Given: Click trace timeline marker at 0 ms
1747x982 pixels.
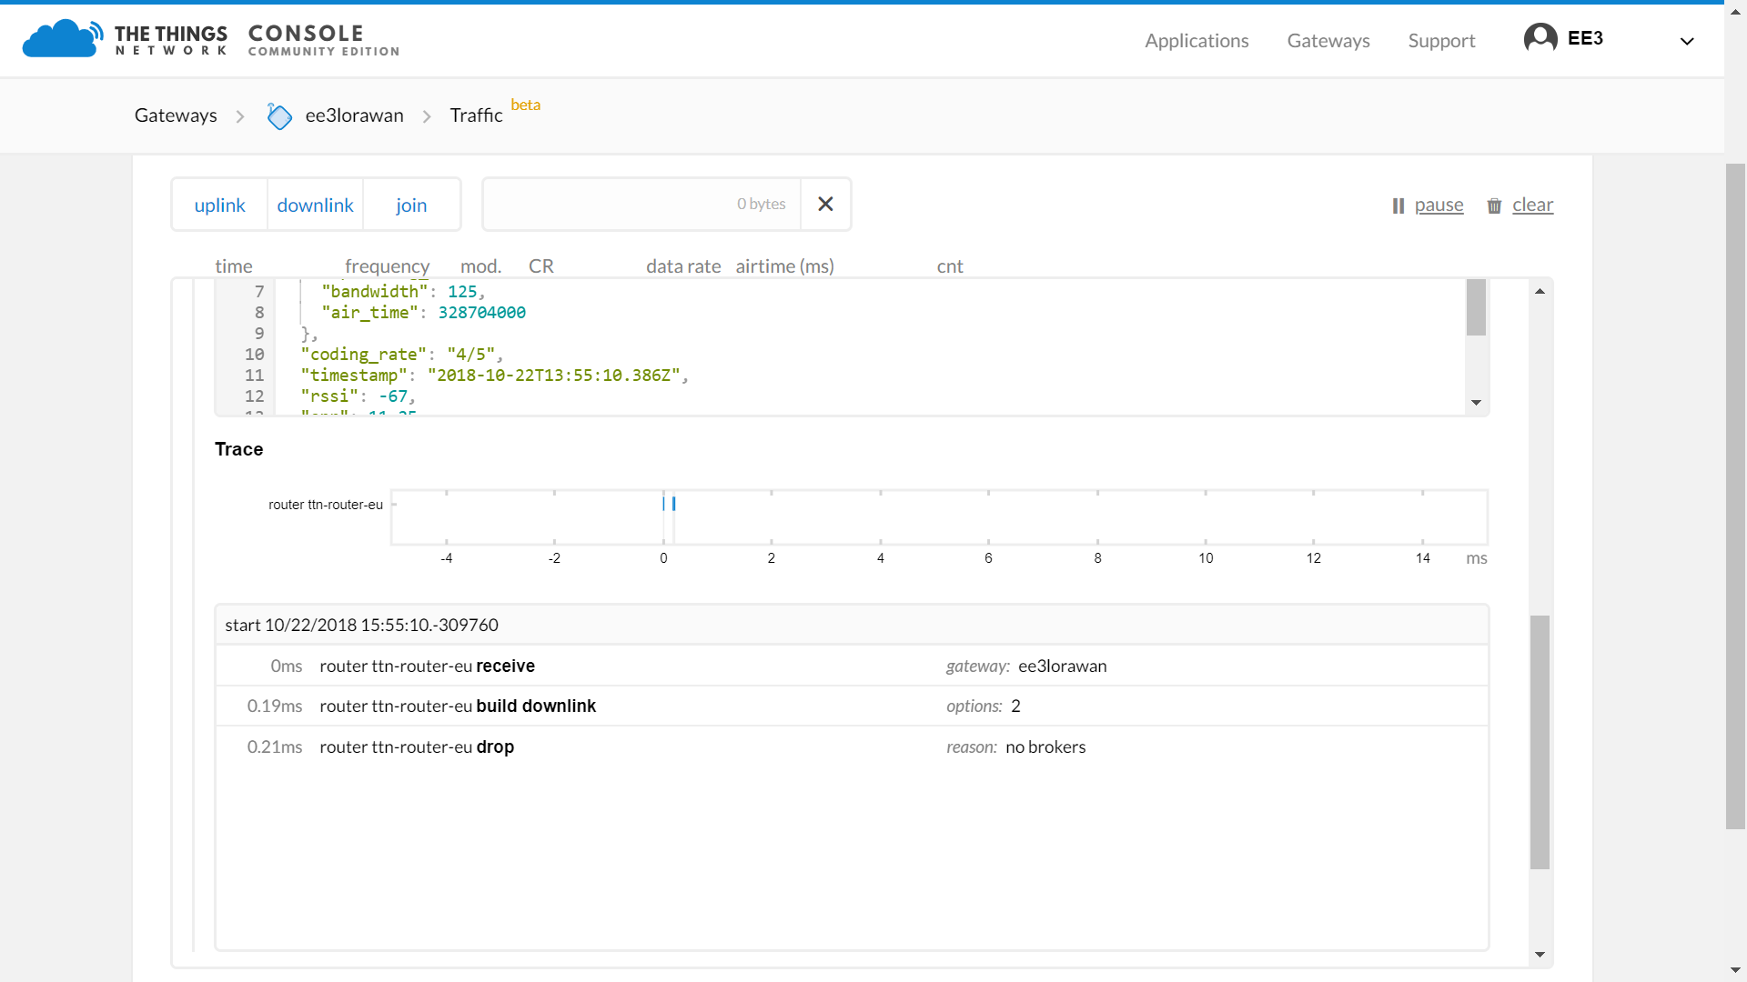Looking at the screenshot, I should point(664,504).
